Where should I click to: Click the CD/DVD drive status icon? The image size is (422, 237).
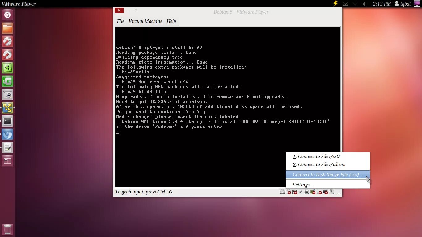tap(288, 192)
